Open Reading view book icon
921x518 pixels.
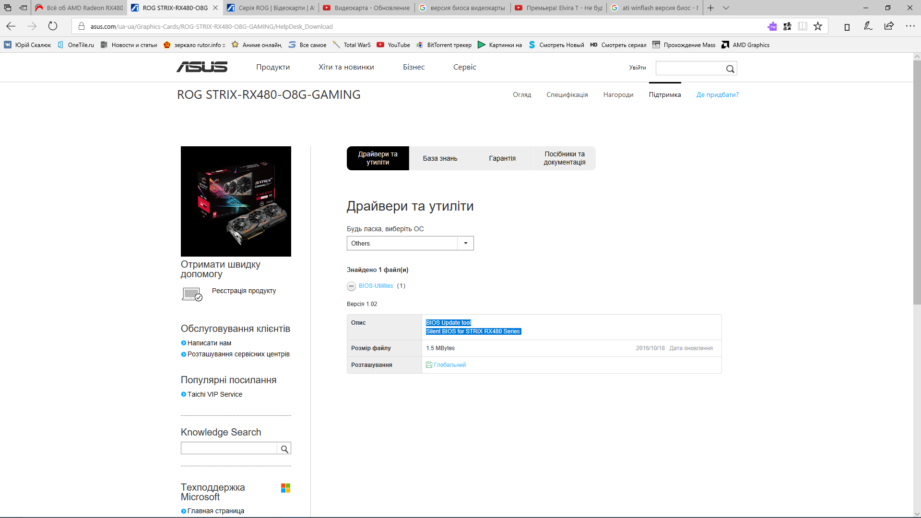click(803, 26)
